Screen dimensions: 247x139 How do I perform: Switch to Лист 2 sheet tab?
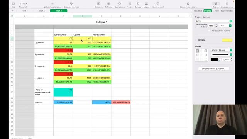(x=42, y=11)
